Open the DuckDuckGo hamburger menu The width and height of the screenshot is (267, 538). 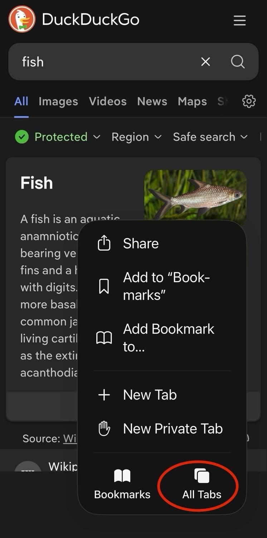tap(239, 20)
